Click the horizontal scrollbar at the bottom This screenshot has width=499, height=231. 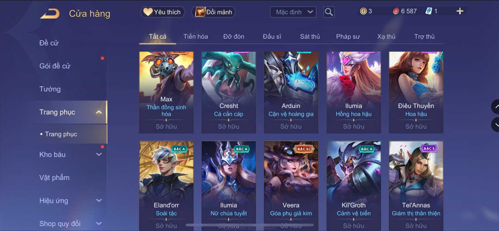tap(250, 225)
